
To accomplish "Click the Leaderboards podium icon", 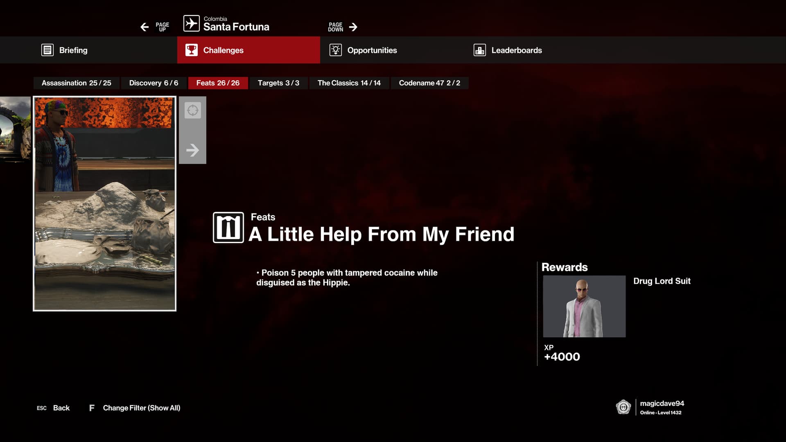I will click(479, 50).
